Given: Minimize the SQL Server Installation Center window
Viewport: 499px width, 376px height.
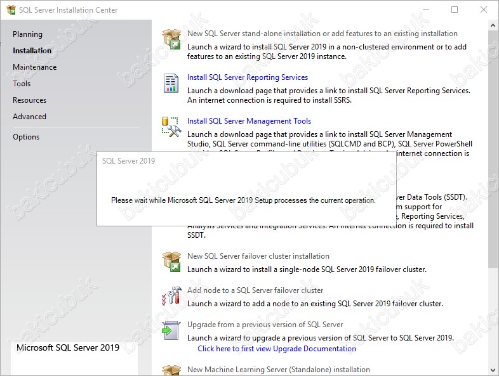Looking at the screenshot, I should [x=426, y=10].
